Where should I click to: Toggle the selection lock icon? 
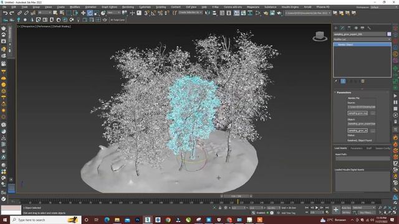pos(220,208)
